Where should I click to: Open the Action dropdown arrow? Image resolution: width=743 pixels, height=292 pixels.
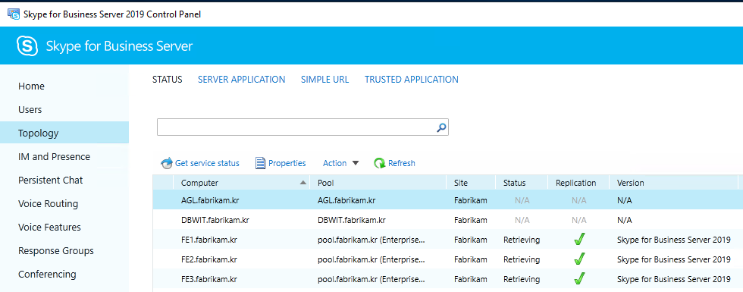[x=356, y=163]
